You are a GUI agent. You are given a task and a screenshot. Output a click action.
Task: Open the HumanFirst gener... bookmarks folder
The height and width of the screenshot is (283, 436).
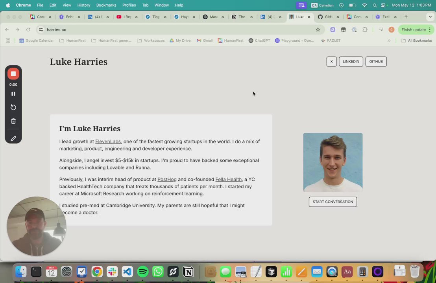pos(111,40)
